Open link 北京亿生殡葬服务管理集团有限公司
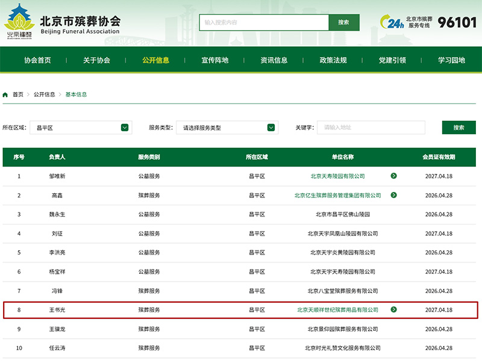The width and height of the screenshot is (482, 361). point(337,196)
